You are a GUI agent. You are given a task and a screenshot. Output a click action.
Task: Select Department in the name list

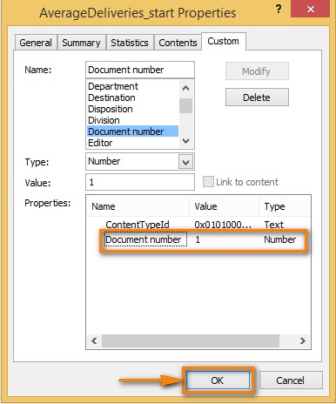(x=113, y=86)
